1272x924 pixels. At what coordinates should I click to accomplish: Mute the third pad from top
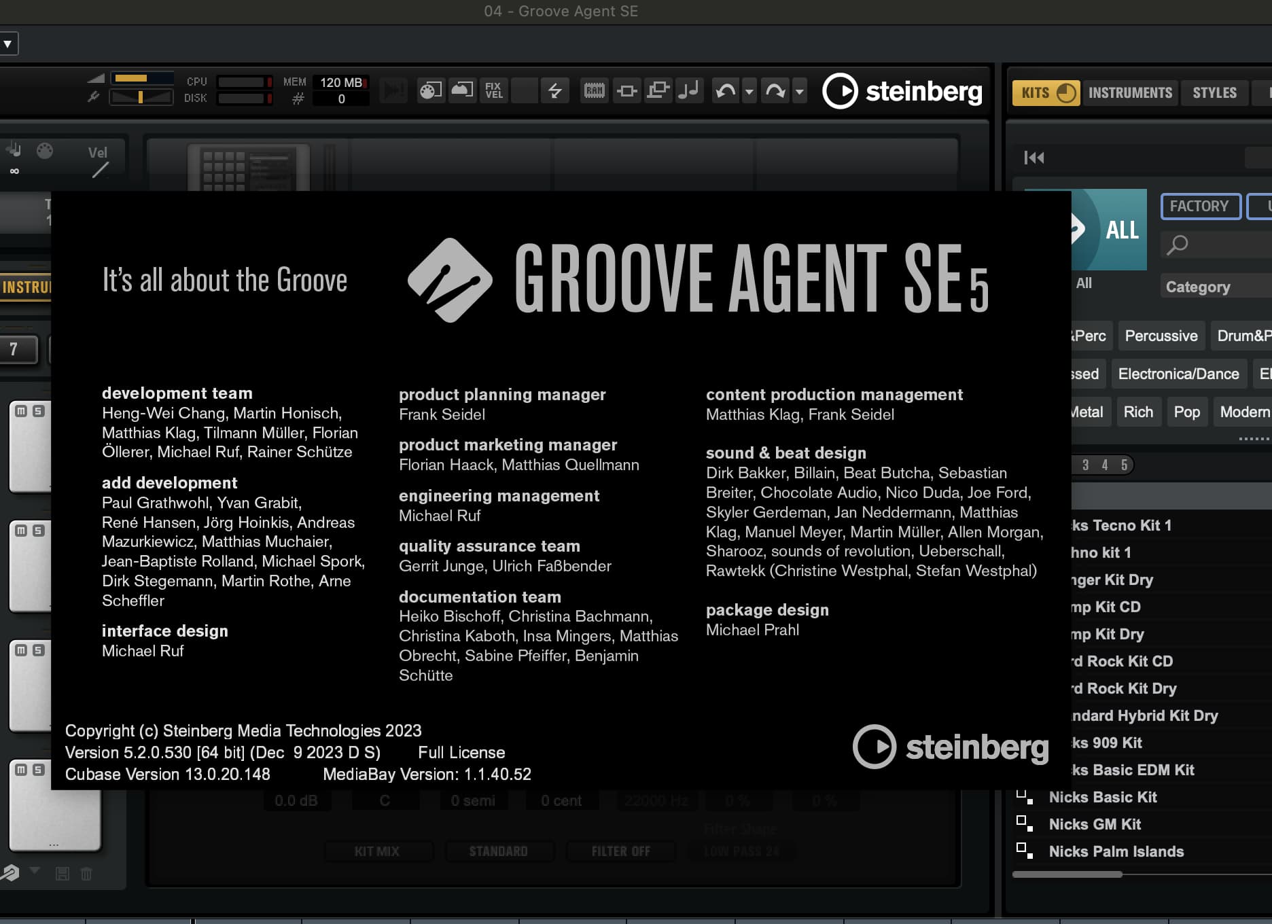tap(21, 650)
